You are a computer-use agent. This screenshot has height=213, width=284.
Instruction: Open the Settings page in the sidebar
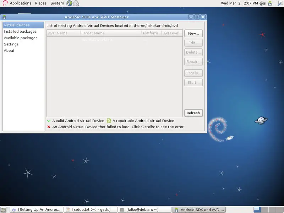pos(23,44)
